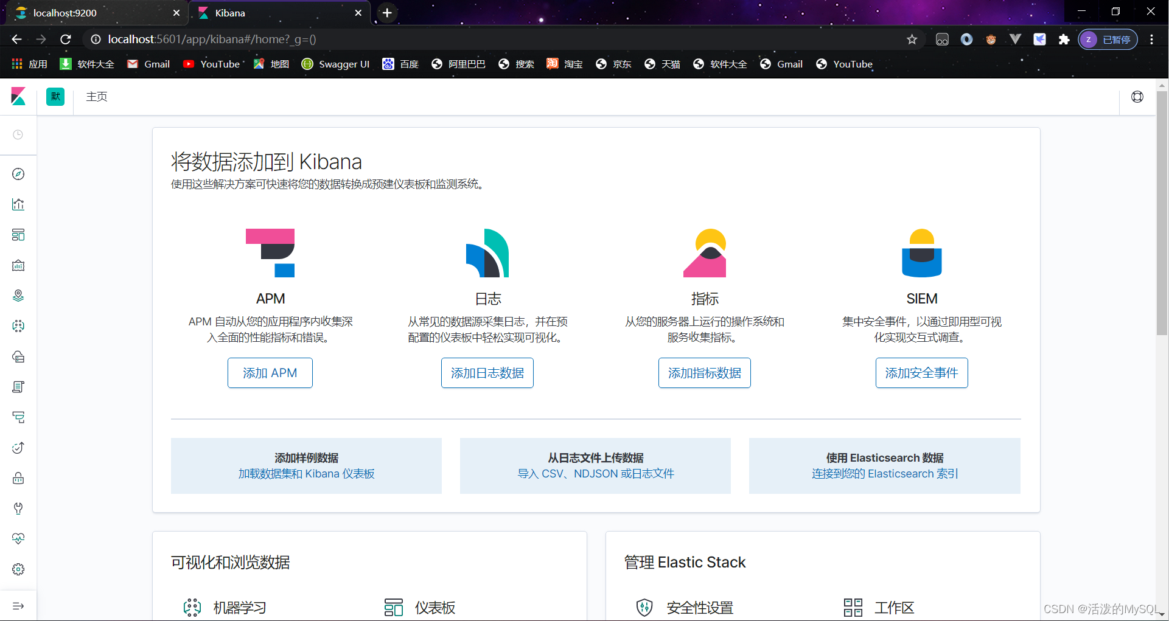Open 加载数据集和 Kibana 仪表板 link
1169x621 pixels.
(306, 474)
